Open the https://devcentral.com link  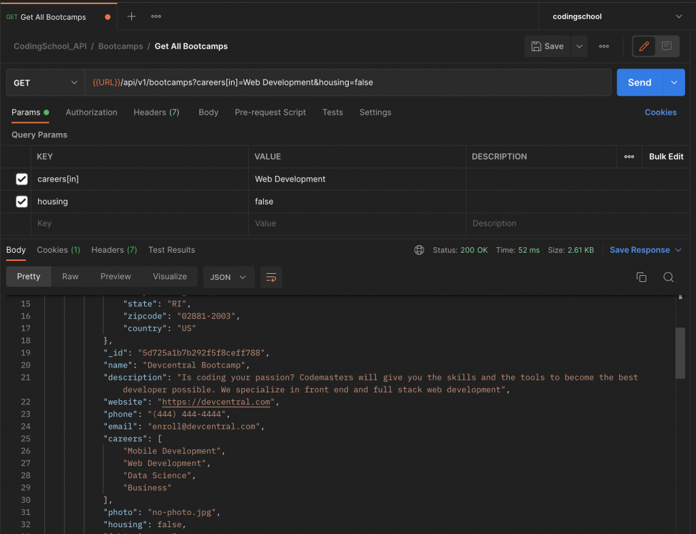pyautogui.click(x=216, y=402)
